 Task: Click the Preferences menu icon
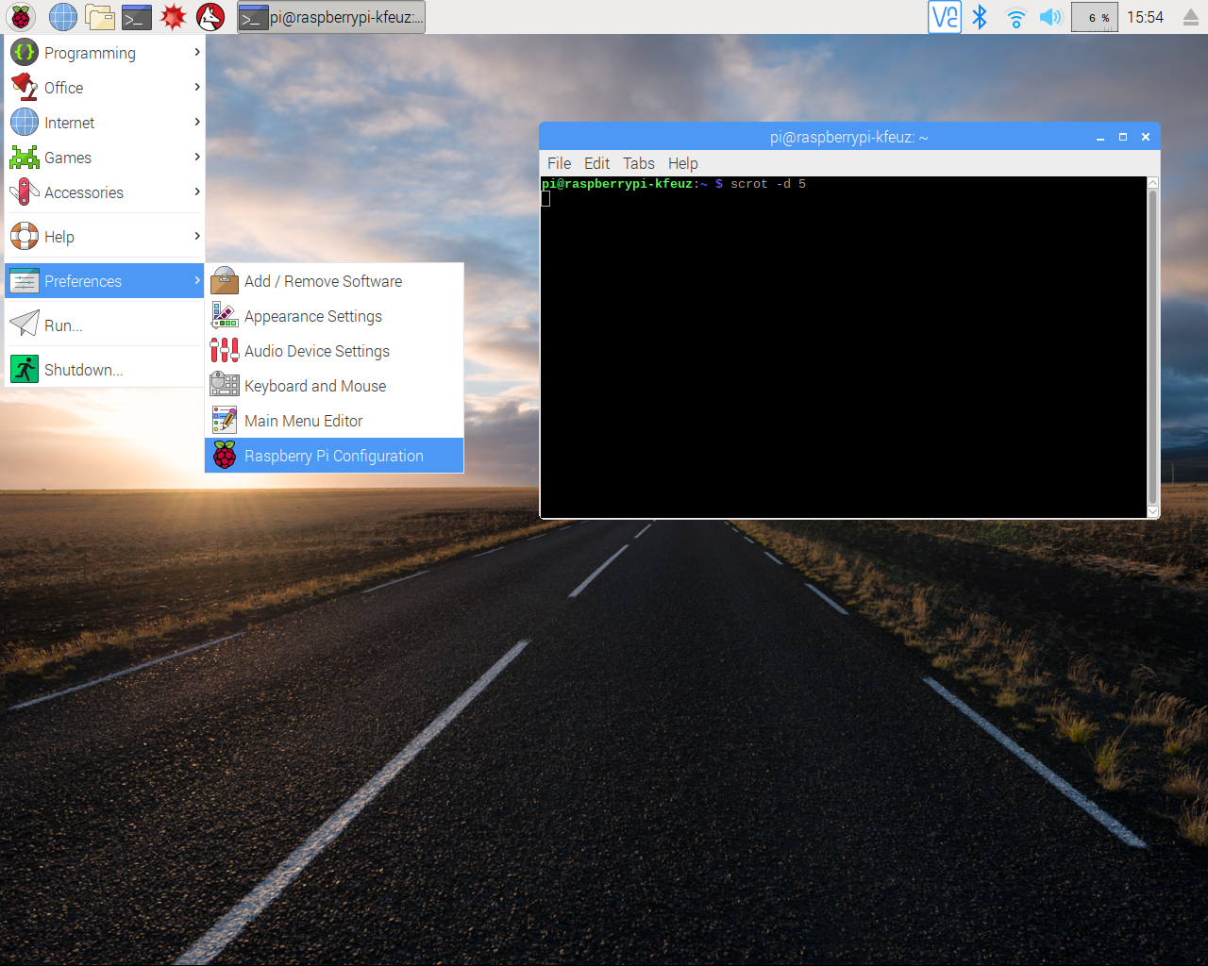(x=25, y=281)
